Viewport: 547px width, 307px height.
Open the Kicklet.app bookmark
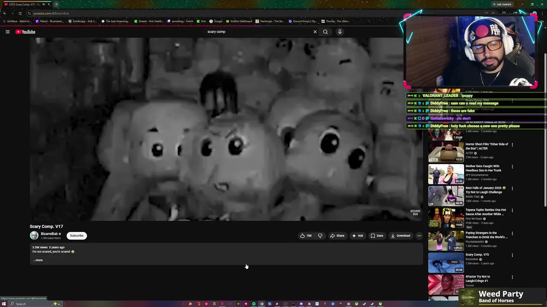coord(82,21)
